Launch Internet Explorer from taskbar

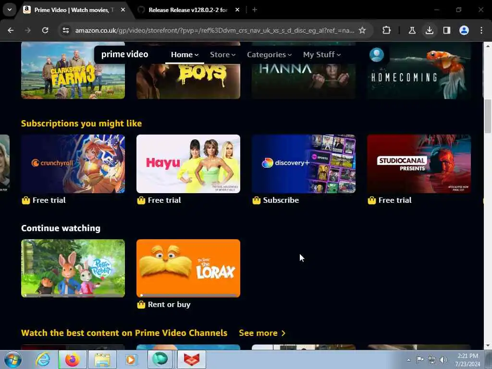click(x=43, y=359)
